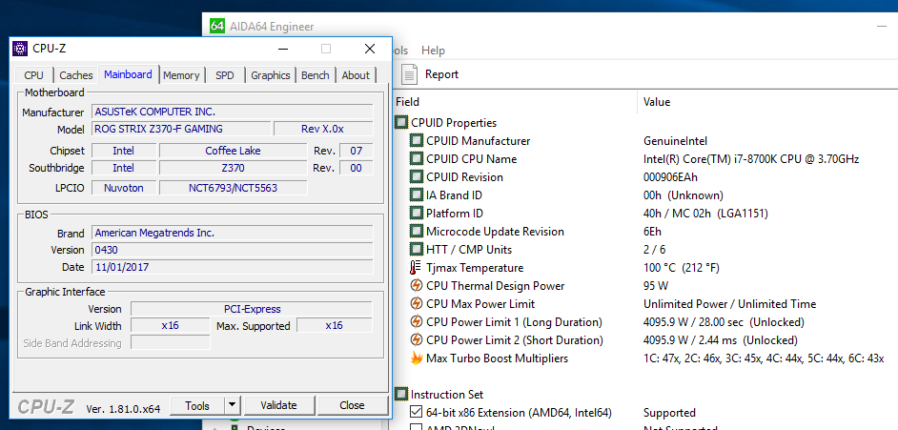
Task: Click the CPU-Z title bar app icon
Action: tap(19, 49)
